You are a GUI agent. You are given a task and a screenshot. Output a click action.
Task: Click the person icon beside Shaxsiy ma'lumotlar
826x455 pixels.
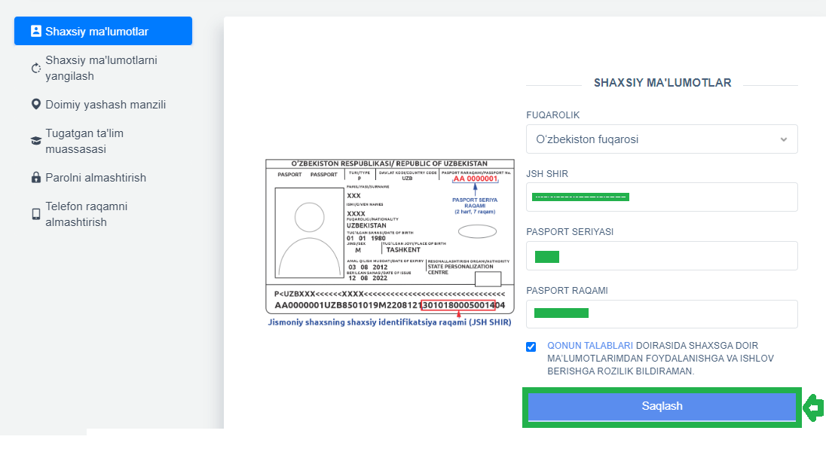click(x=35, y=32)
